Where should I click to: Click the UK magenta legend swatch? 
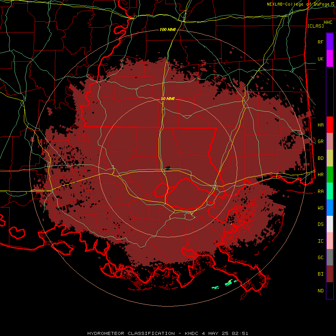click(330, 59)
